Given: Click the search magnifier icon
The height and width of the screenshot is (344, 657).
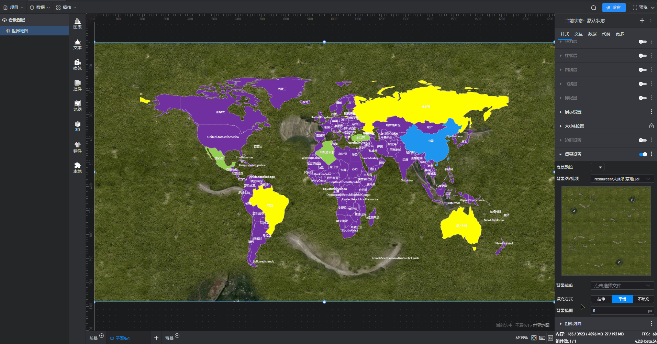Looking at the screenshot, I should pos(593,8).
